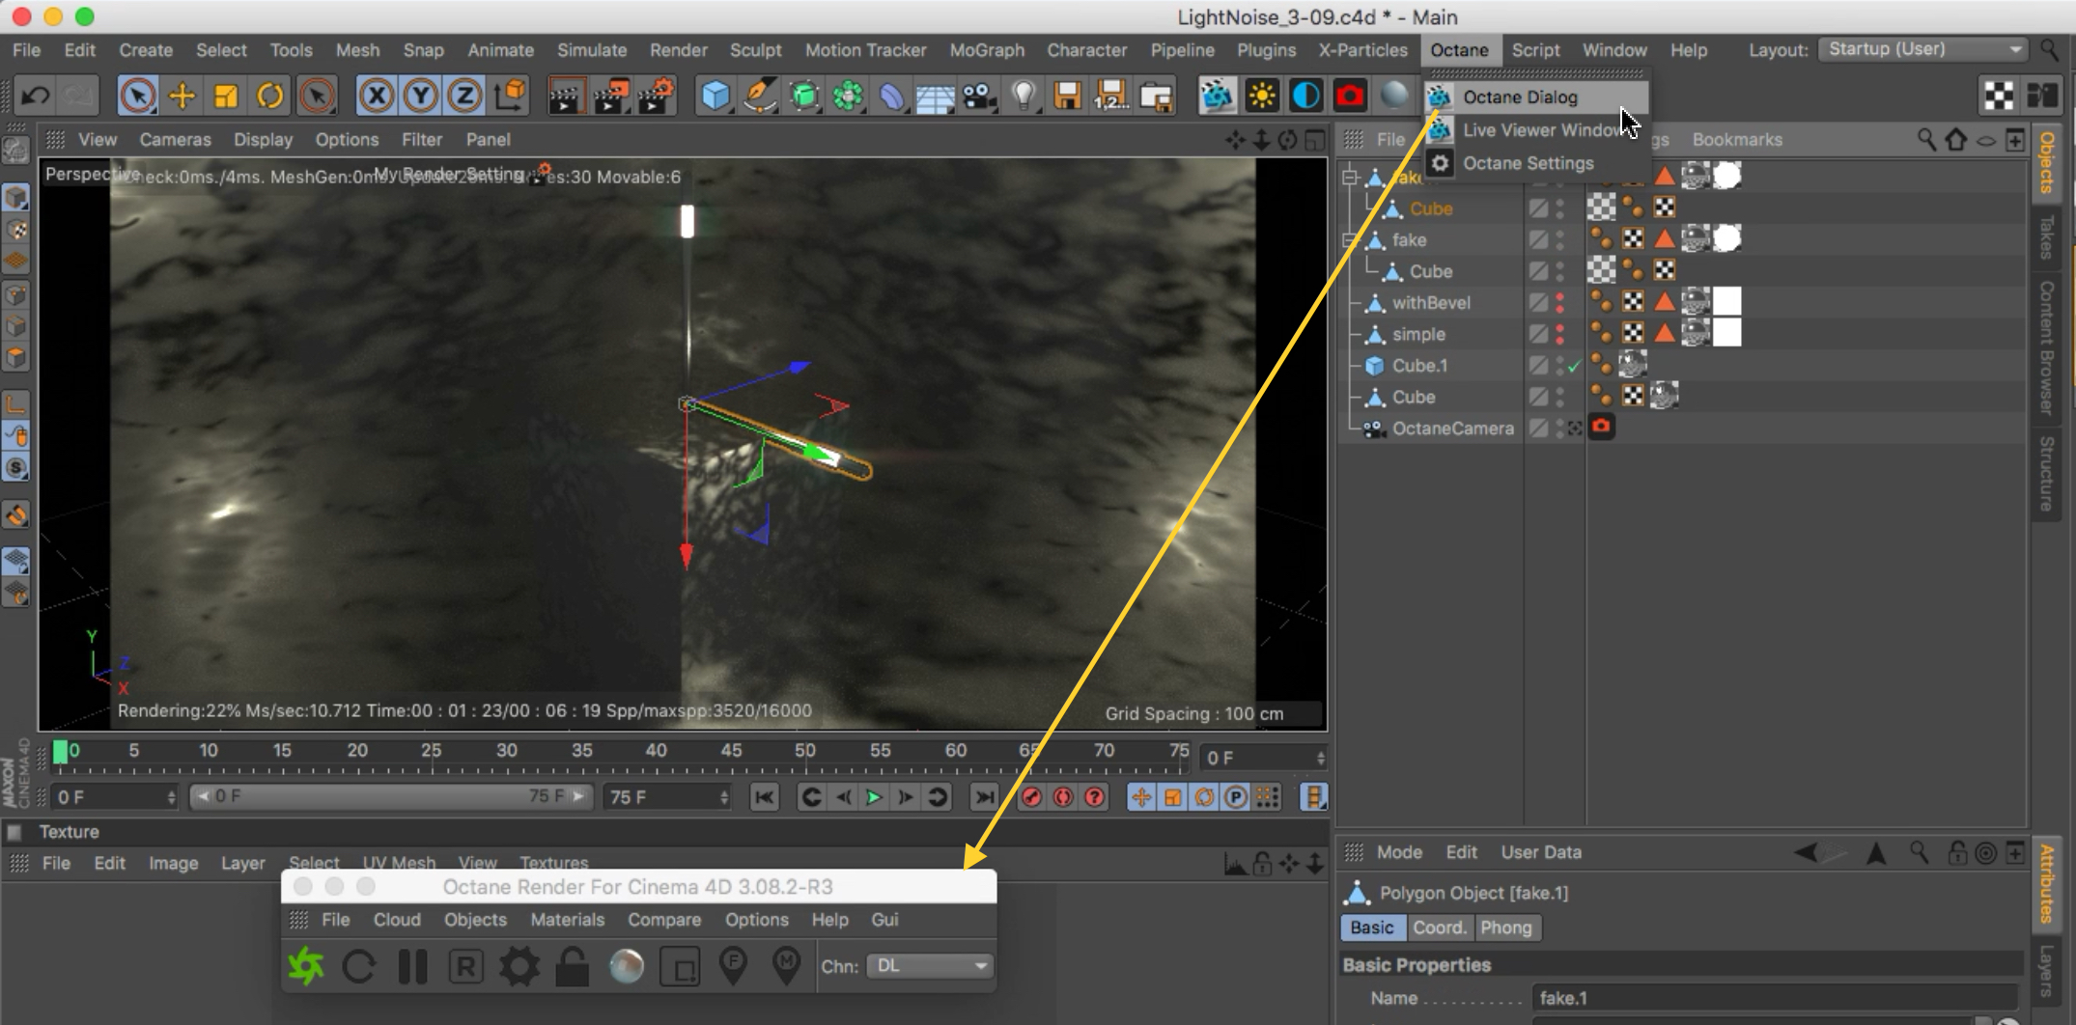Click the Name field containing fake.1
2076x1025 pixels.
1773,998
